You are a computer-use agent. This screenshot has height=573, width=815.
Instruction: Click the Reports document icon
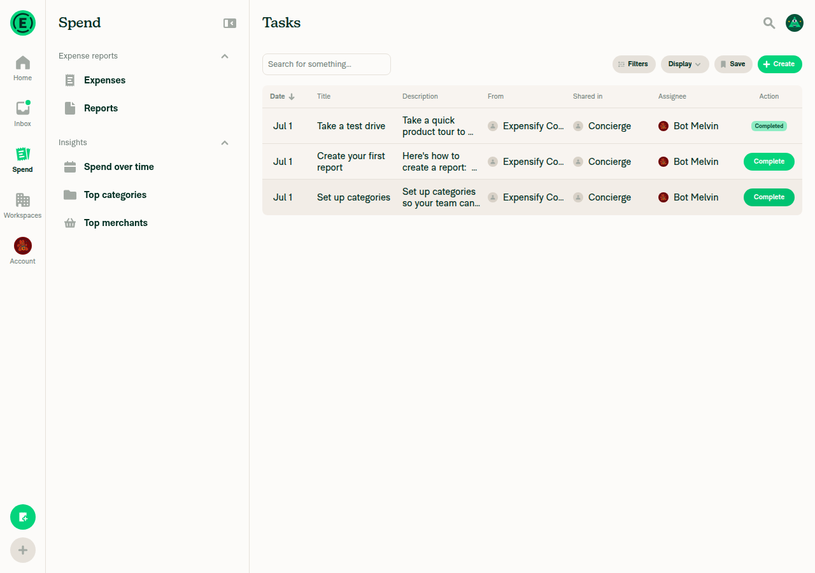[x=70, y=108]
